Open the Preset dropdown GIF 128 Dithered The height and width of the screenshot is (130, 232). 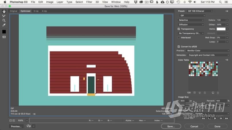tap(200, 11)
